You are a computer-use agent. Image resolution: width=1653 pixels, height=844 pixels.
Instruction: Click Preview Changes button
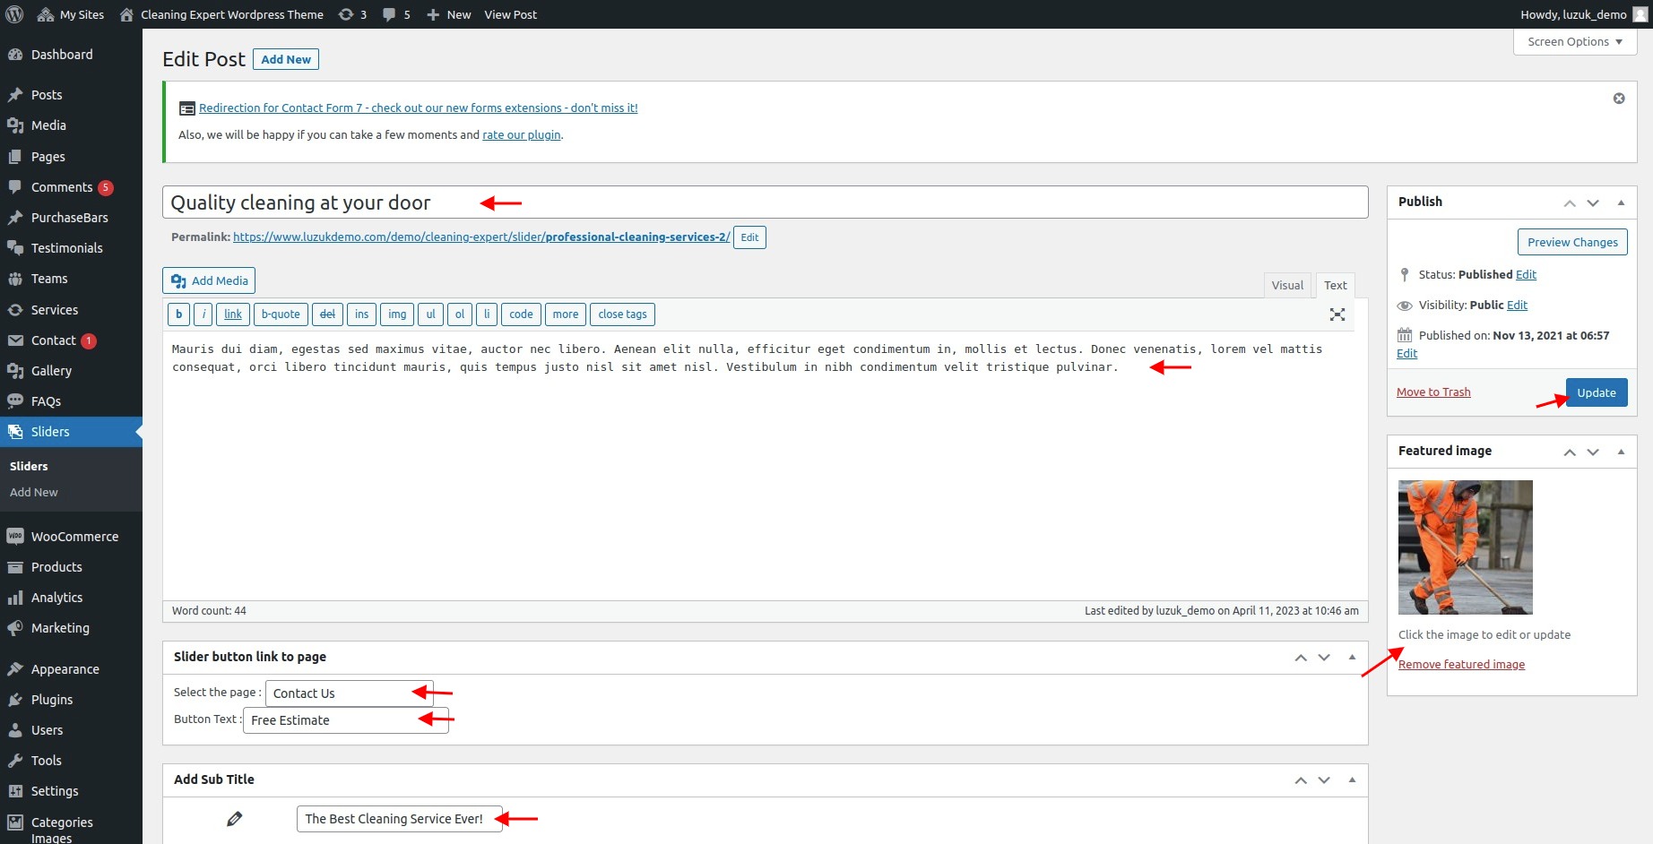point(1572,242)
